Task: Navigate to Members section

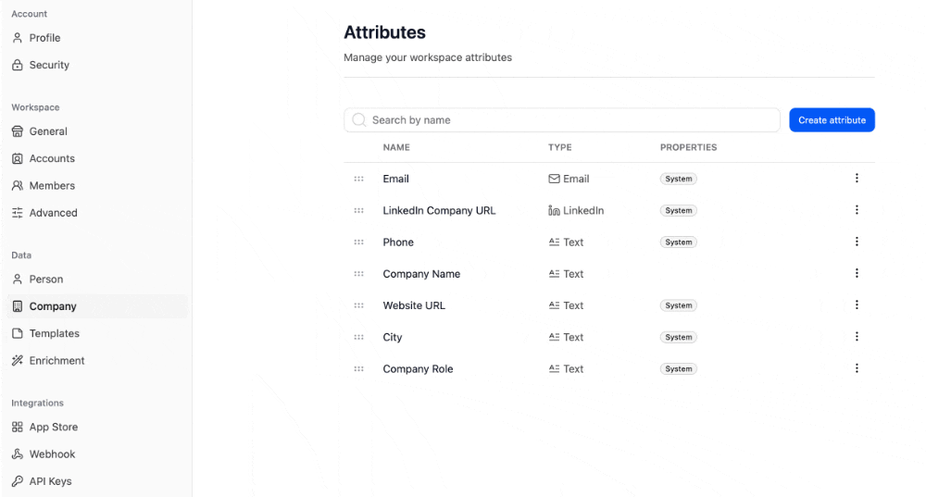Action: coord(52,185)
